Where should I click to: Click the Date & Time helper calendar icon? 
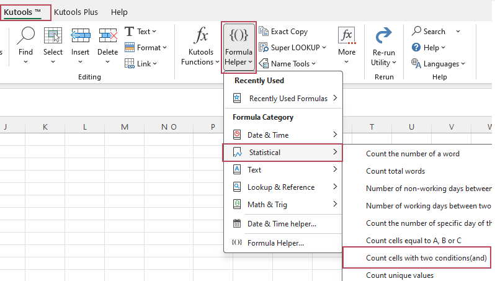tap(237, 223)
